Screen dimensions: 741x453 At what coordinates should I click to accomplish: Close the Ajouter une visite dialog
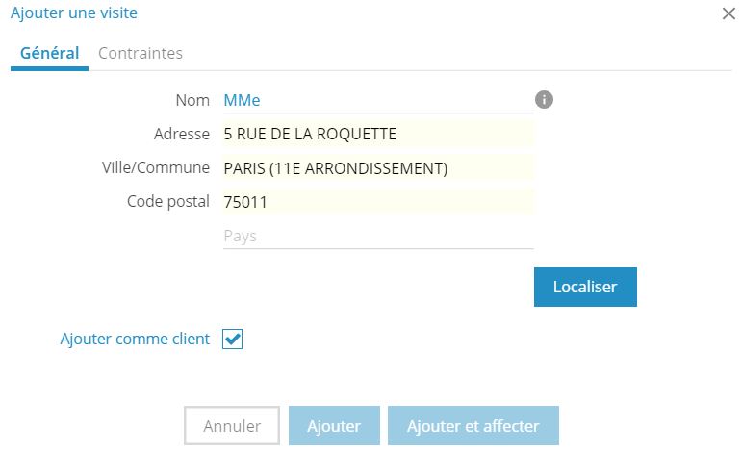[x=728, y=13]
